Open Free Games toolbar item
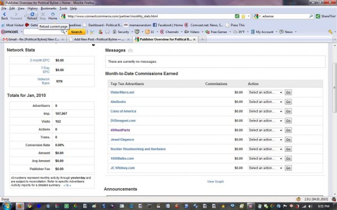 point(216,32)
